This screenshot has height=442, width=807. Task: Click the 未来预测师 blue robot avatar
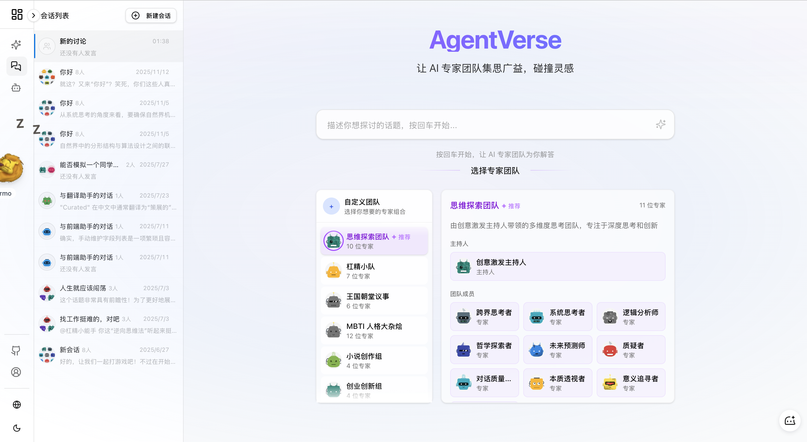tap(536, 349)
